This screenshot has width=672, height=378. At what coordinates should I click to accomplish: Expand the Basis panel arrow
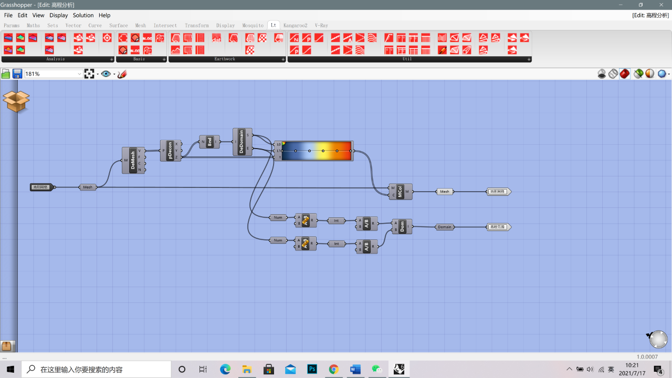[164, 59]
